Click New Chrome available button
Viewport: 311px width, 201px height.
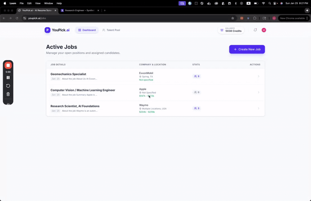point(292,18)
